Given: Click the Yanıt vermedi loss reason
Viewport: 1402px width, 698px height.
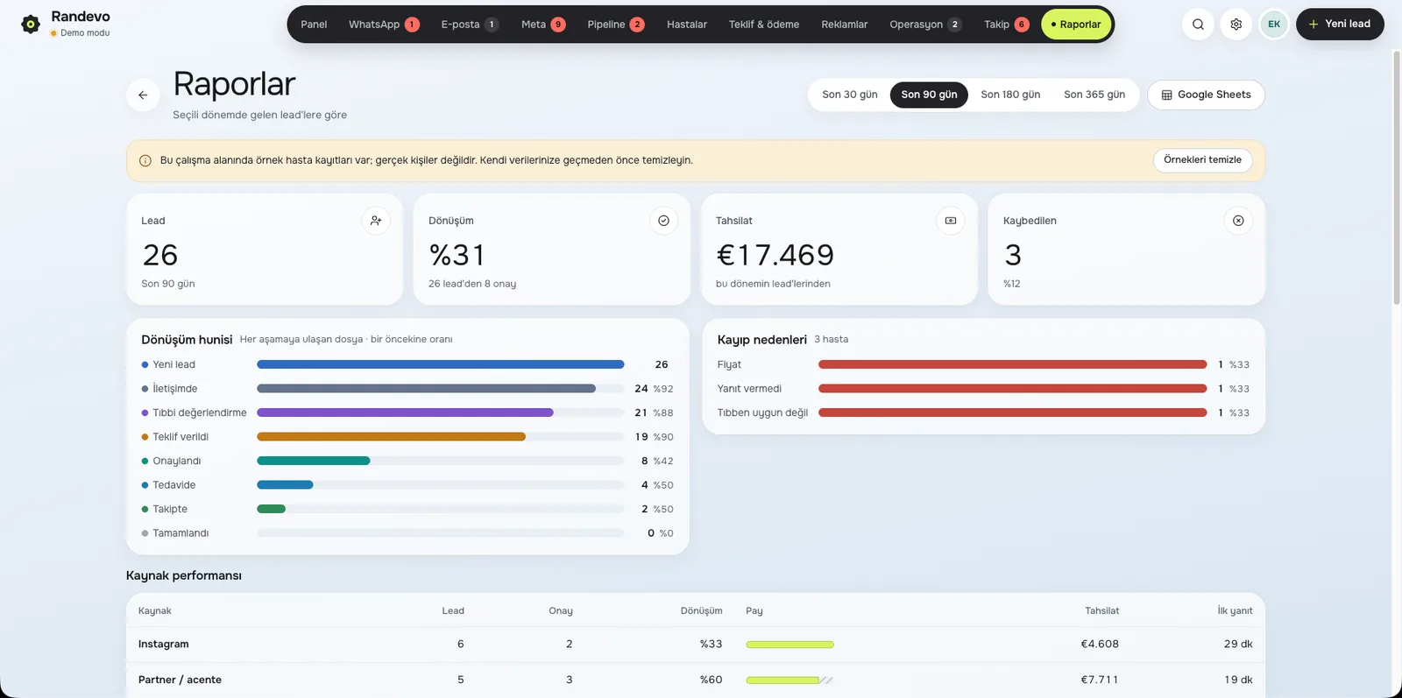Looking at the screenshot, I should [749, 389].
